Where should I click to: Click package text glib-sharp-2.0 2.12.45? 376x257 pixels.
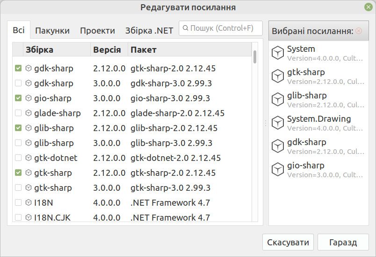tap(174, 128)
